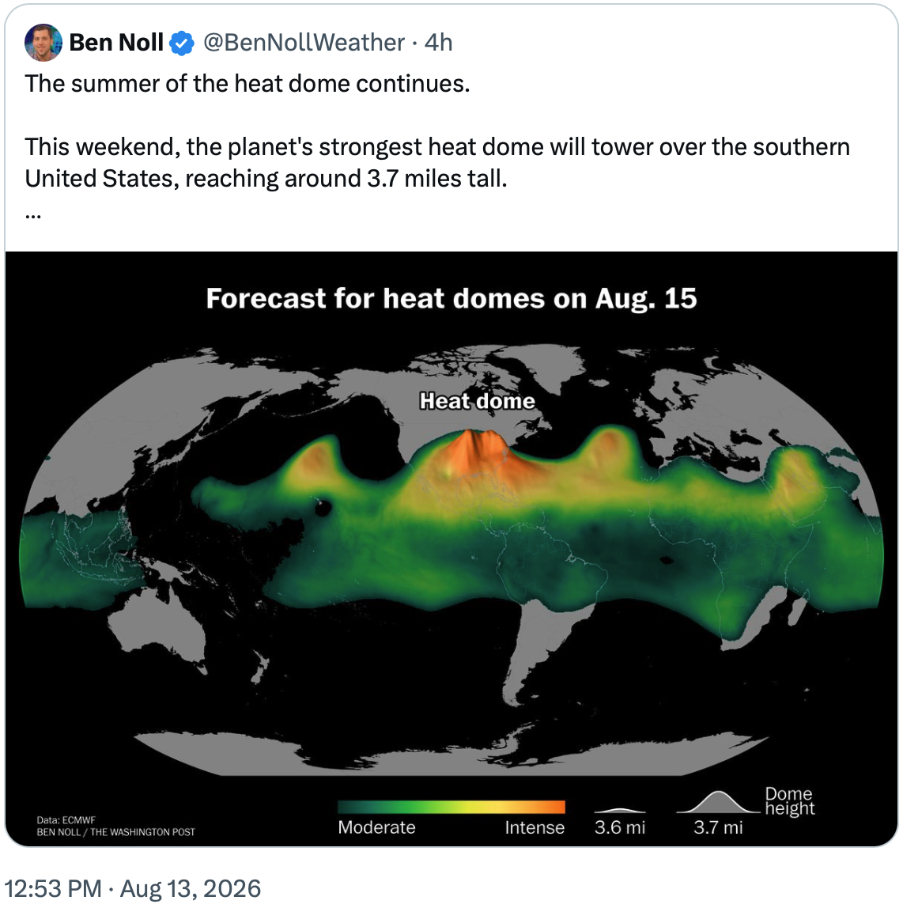Click the Ben Noll / Washington Post credit
This screenshot has height=908, width=903.
click(115, 832)
